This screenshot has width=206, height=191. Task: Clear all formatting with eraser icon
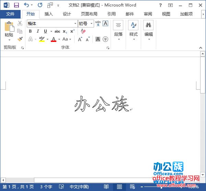[x=83, y=31]
